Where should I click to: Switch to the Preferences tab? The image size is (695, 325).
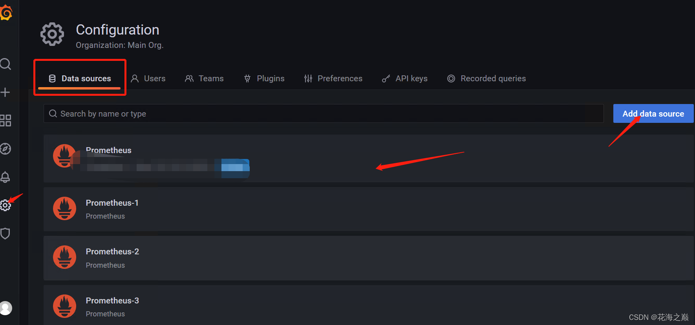pos(333,79)
